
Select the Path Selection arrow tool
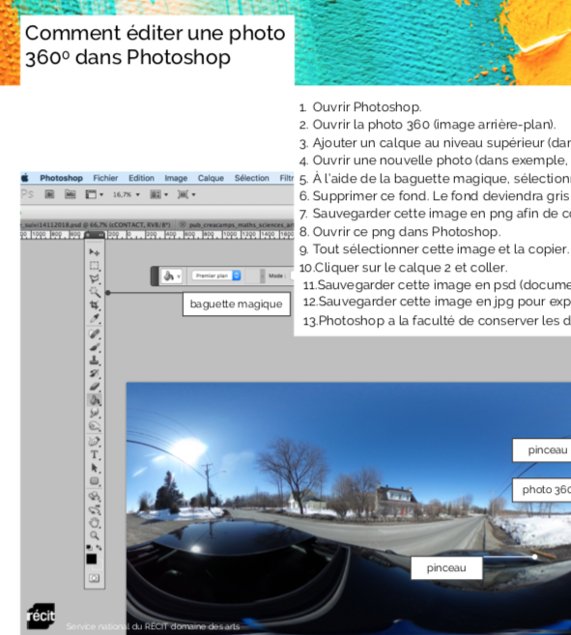point(95,468)
